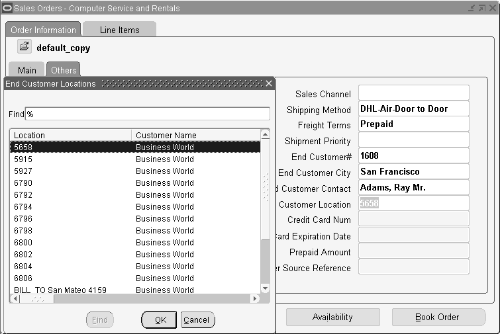Click the Customer Name column header
Viewport: 500px width, 334px height.
point(196,136)
